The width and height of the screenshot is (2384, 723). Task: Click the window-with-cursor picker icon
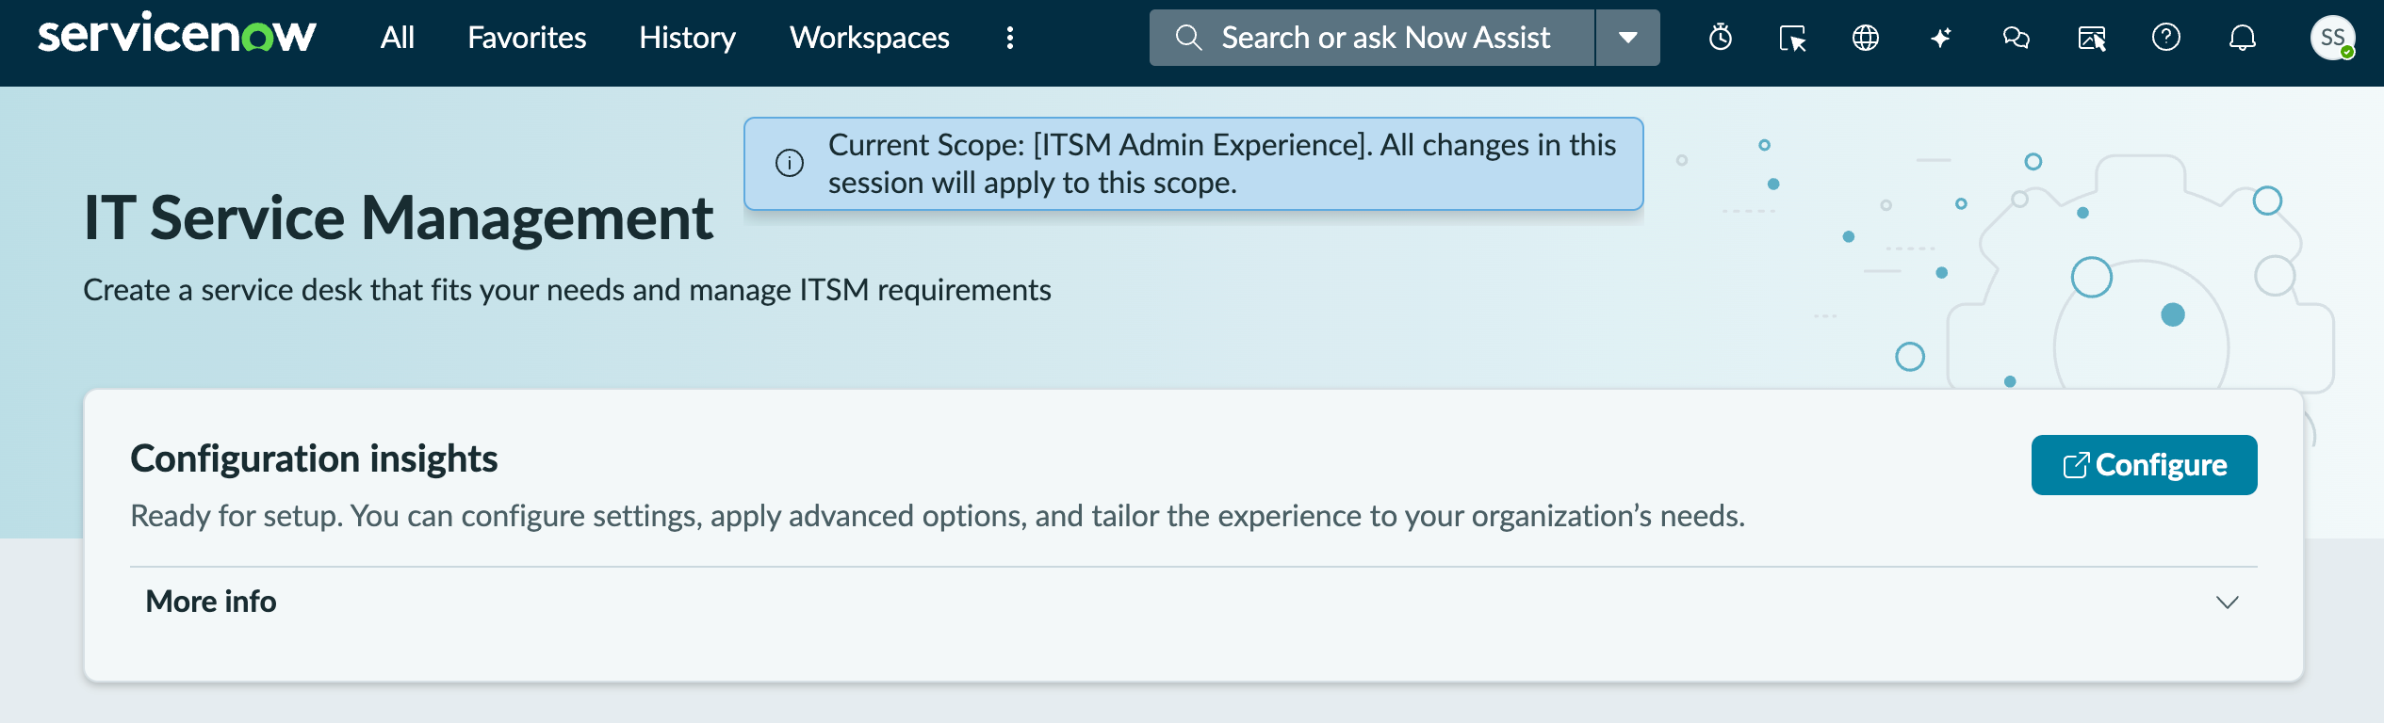coord(1792,38)
